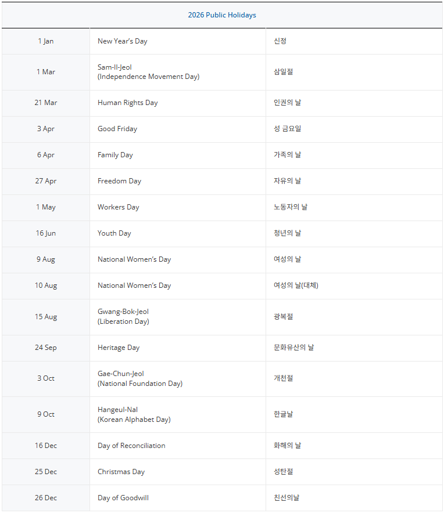The width and height of the screenshot is (444, 513).
Task: Click the 27 Apr date cell
Action: [46, 181]
